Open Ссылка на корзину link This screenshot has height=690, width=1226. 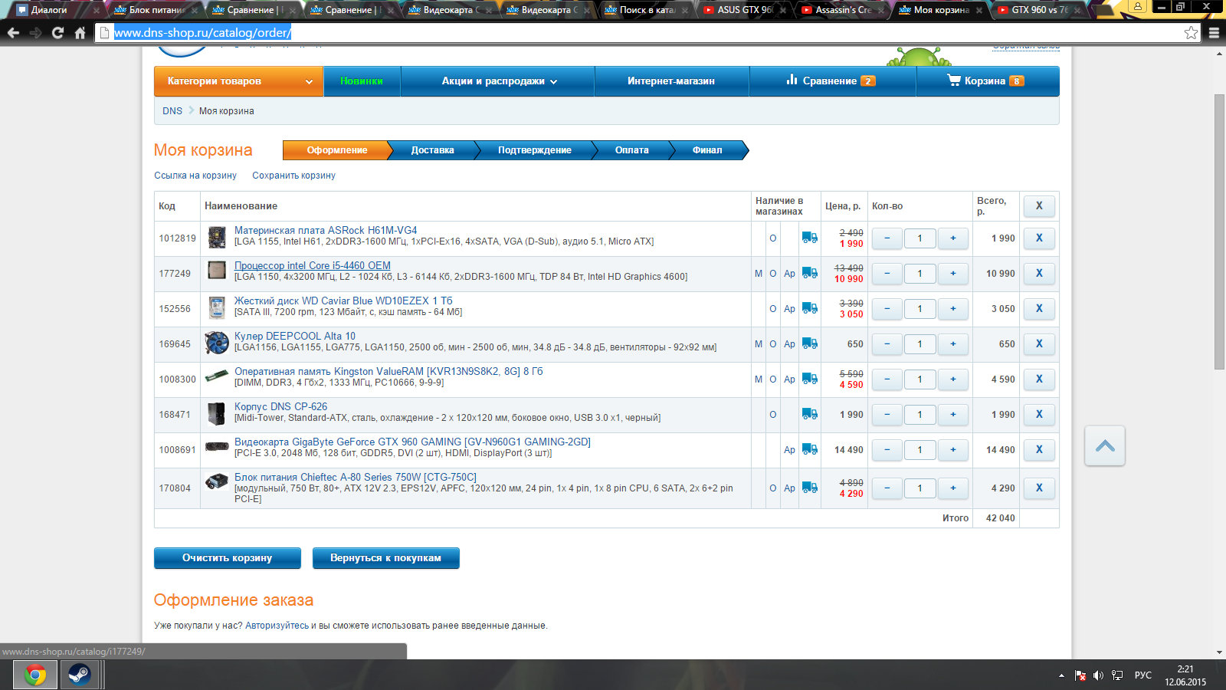tap(195, 176)
